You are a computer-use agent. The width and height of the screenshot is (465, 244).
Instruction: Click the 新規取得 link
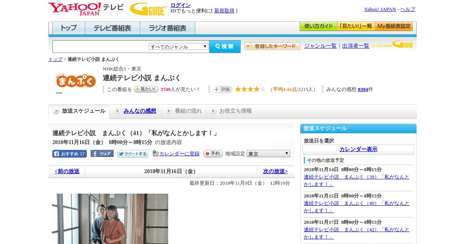point(224,11)
